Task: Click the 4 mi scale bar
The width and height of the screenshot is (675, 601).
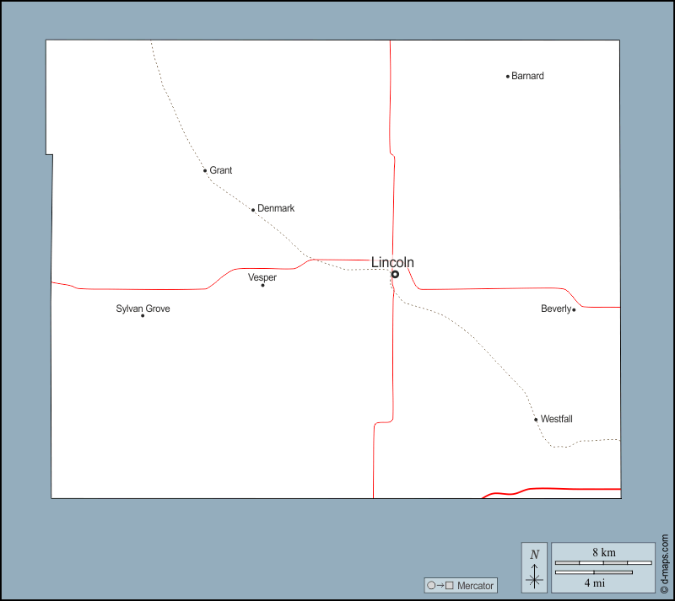Action: click(x=594, y=573)
